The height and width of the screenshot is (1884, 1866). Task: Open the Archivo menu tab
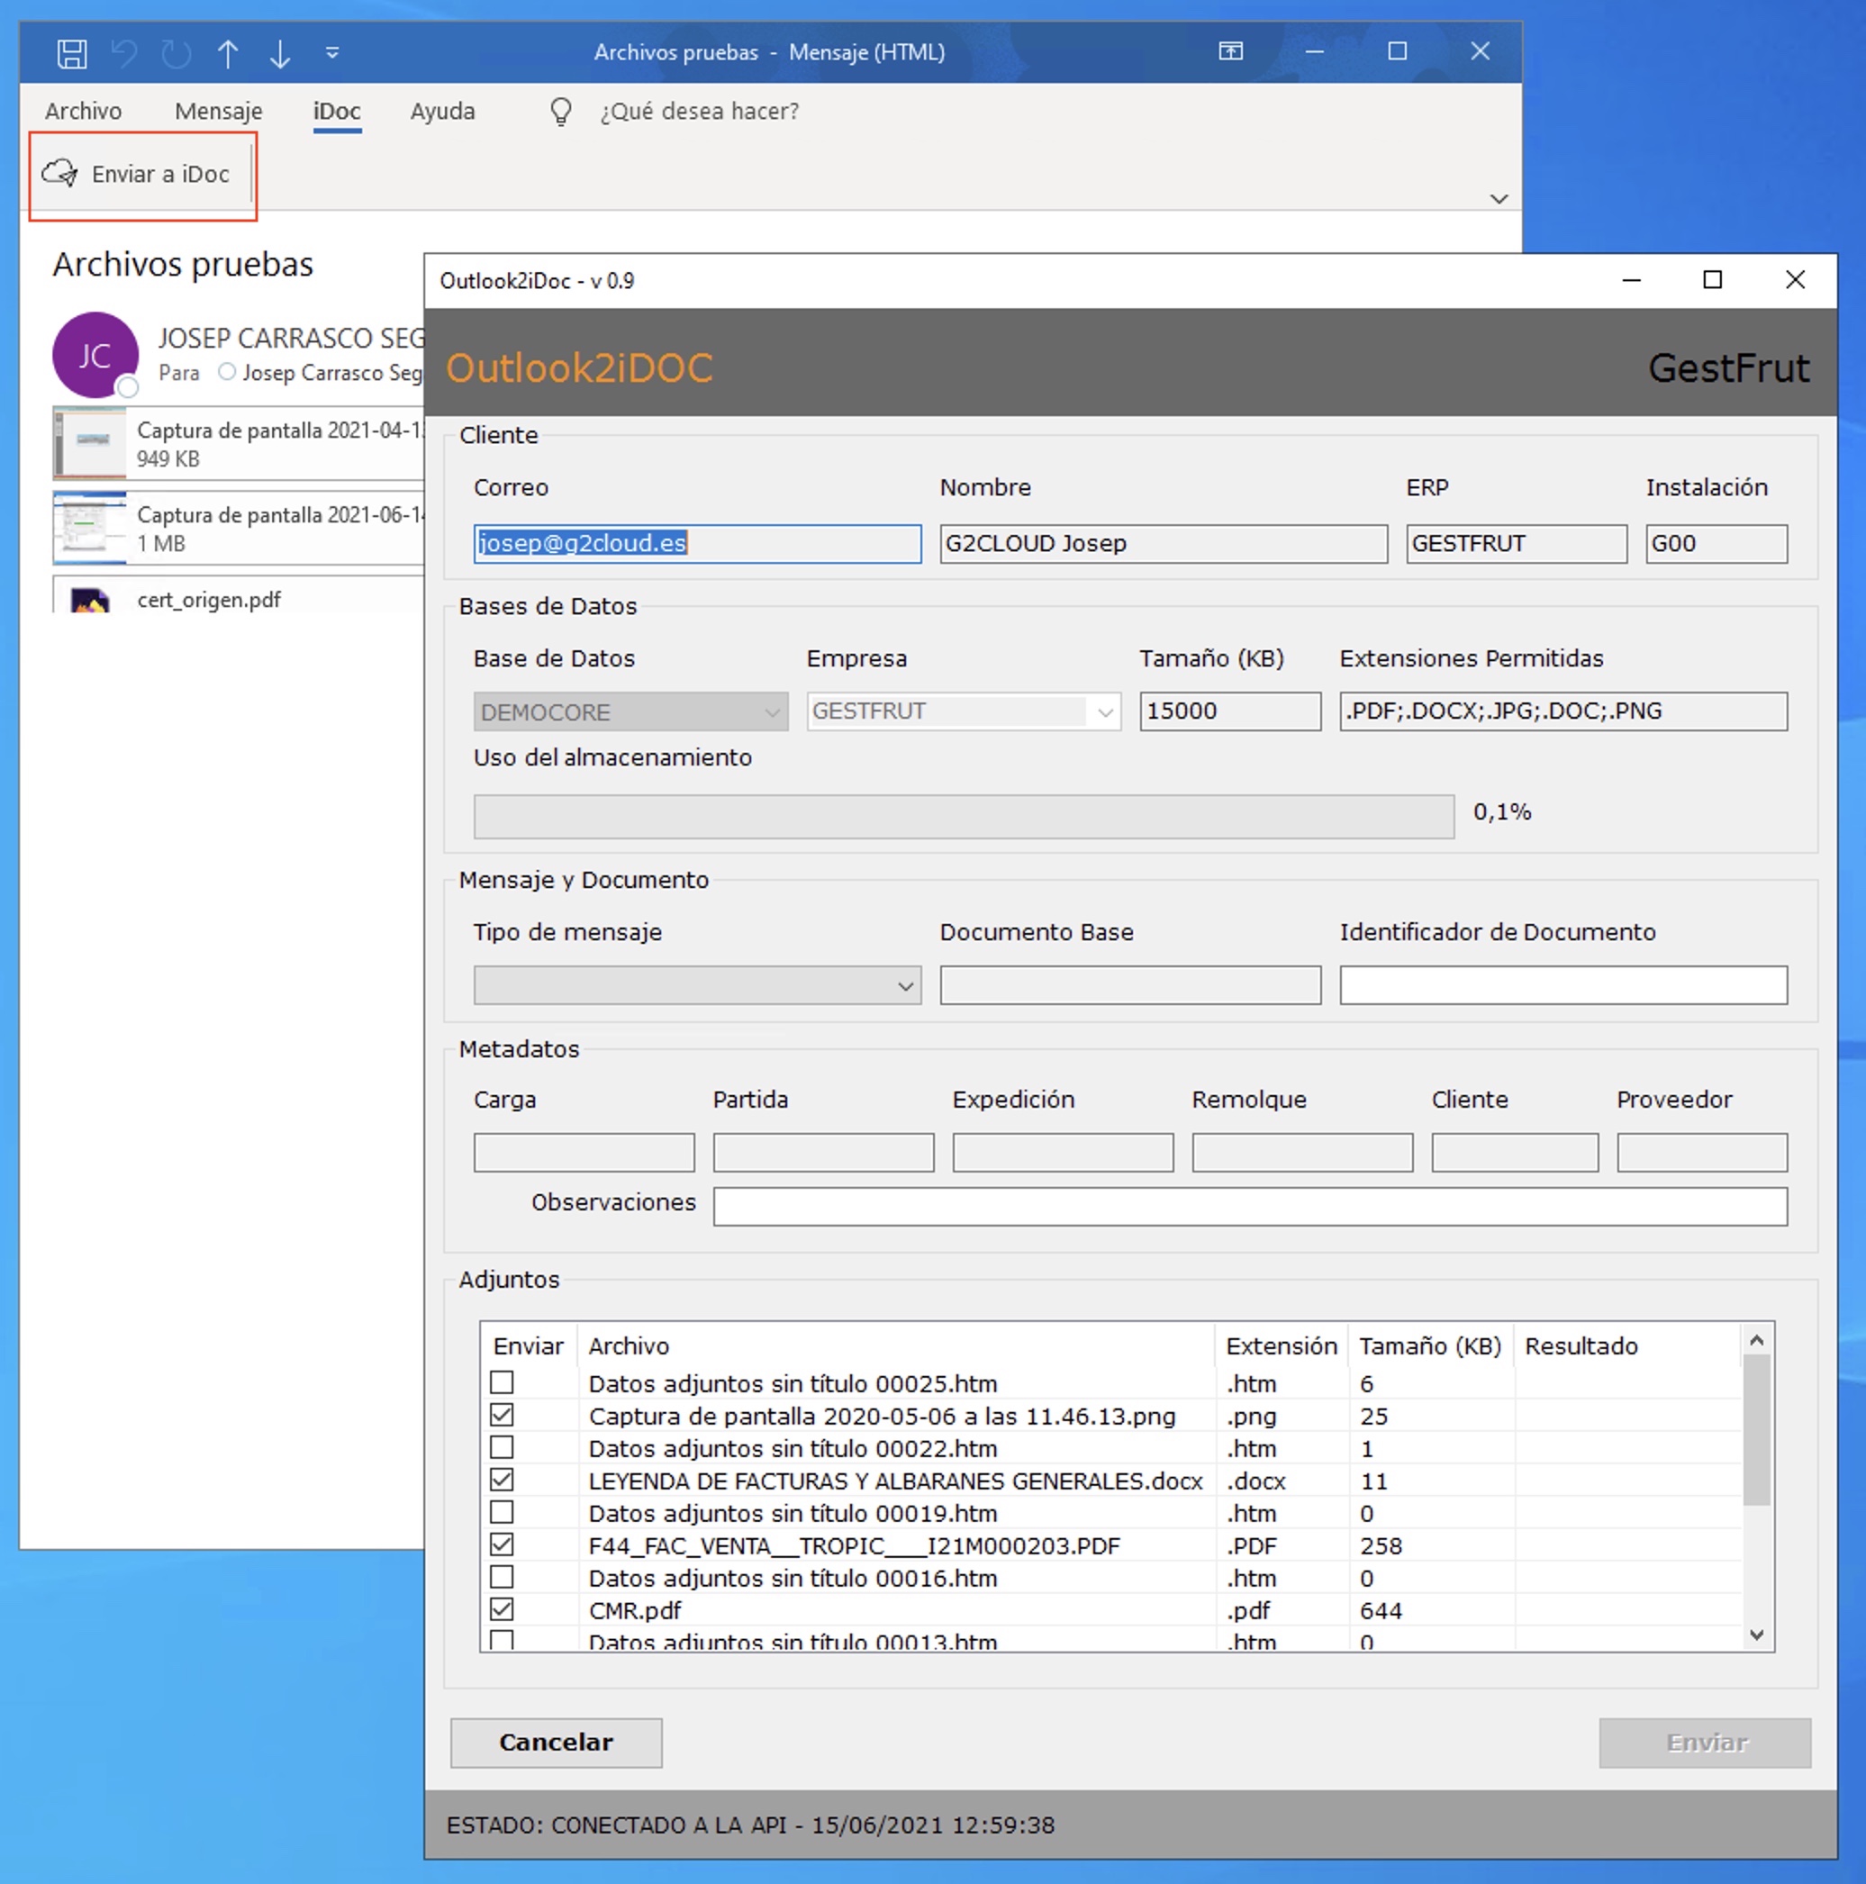coord(83,111)
